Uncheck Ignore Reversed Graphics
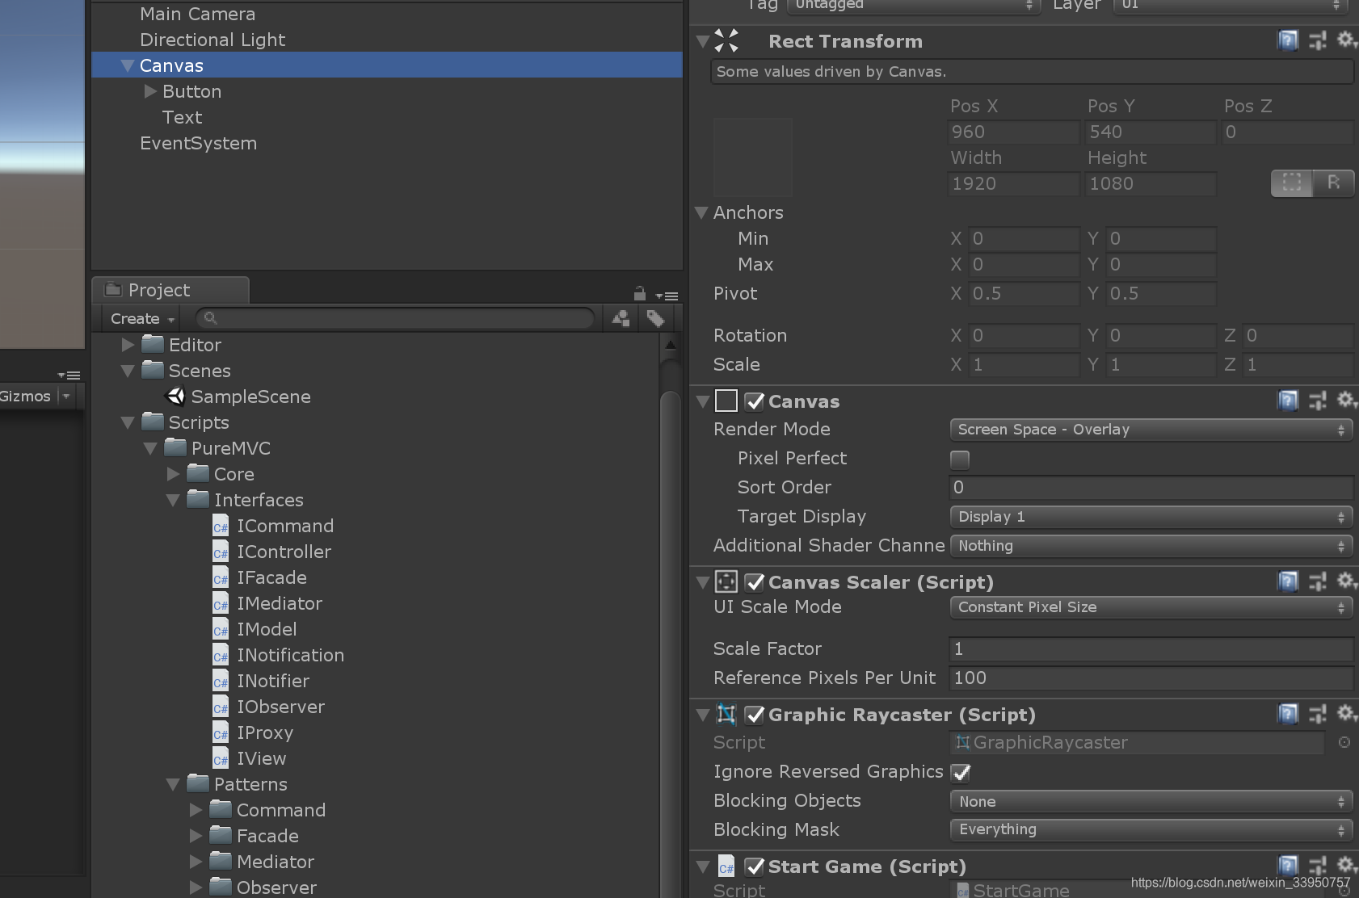This screenshot has height=898, width=1359. [x=961, y=773]
